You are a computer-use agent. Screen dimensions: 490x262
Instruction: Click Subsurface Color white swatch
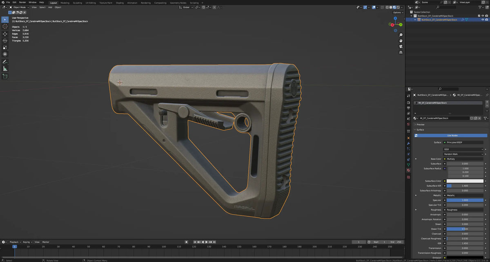click(x=465, y=181)
